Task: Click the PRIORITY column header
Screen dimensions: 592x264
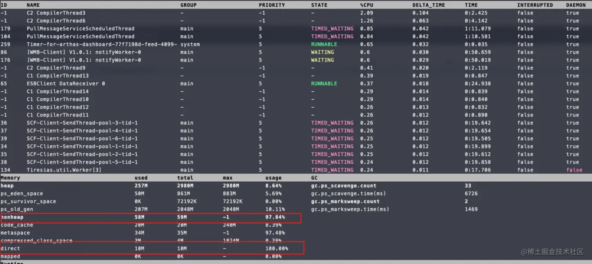Action: (x=272, y=5)
